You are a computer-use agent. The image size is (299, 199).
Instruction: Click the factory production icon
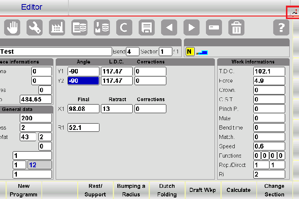point(57,28)
